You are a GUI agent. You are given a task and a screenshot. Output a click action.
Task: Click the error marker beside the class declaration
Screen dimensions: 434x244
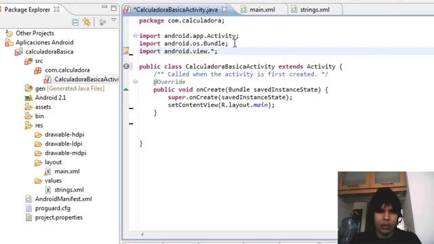[126, 66]
